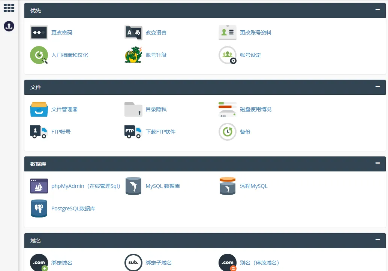Click the upload arrow icon in sidebar
This screenshot has width=388, height=271.
click(9, 26)
